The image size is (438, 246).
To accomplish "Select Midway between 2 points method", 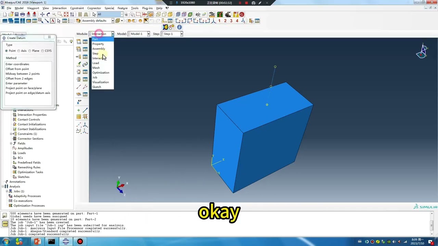I will coord(23,74).
